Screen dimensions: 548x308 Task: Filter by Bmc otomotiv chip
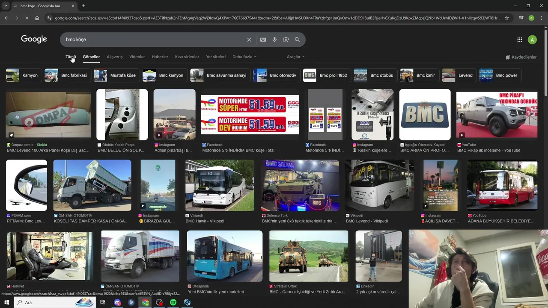[x=277, y=75]
